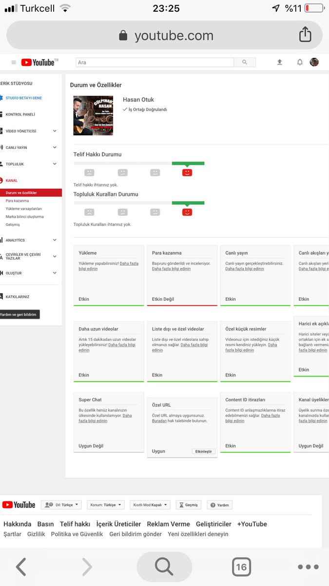The height and width of the screenshot is (586, 329).
Task: Click the Gizlilik footer link
Action: [36, 534]
